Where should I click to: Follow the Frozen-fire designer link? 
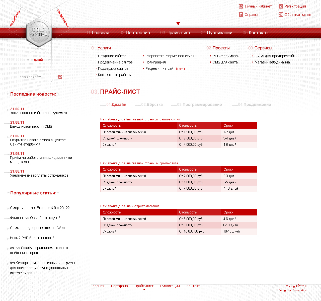(x=299, y=290)
